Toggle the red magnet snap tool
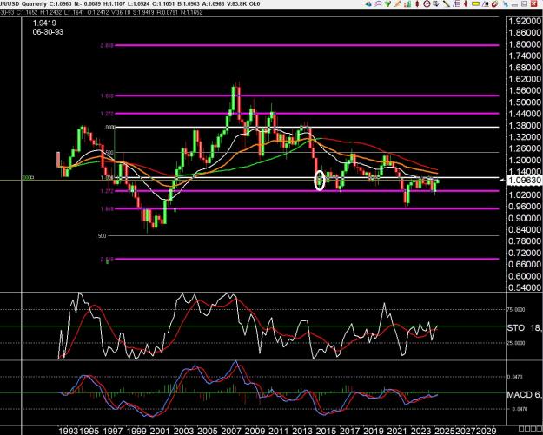The height and width of the screenshot is (435, 543). [x=495, y=3]
